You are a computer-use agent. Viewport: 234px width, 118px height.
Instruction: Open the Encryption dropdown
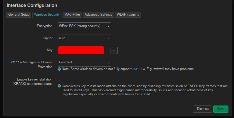84,26
